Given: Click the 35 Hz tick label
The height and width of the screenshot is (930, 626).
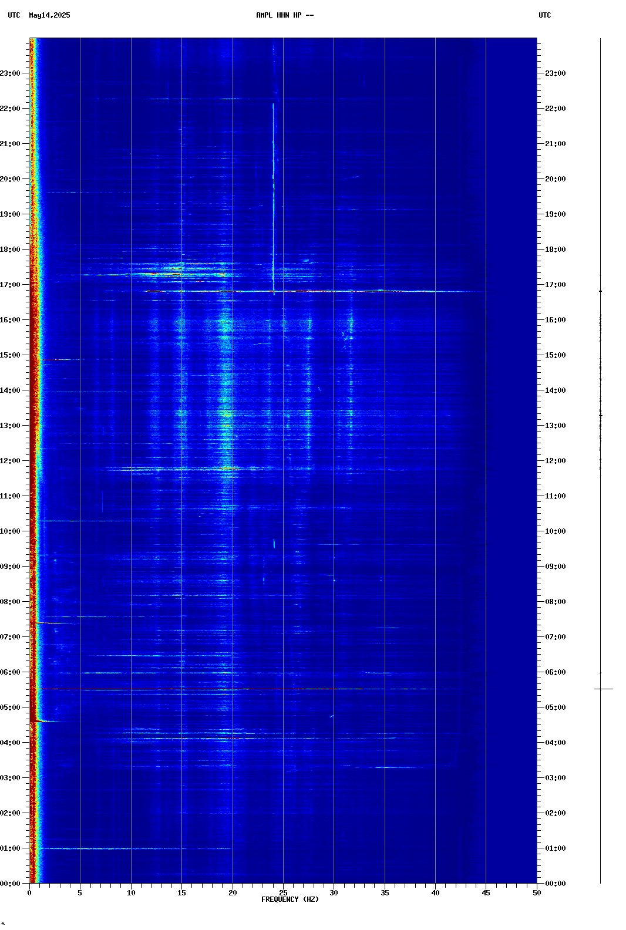Looking at the screenshot, I should click(x=385, y=893).
